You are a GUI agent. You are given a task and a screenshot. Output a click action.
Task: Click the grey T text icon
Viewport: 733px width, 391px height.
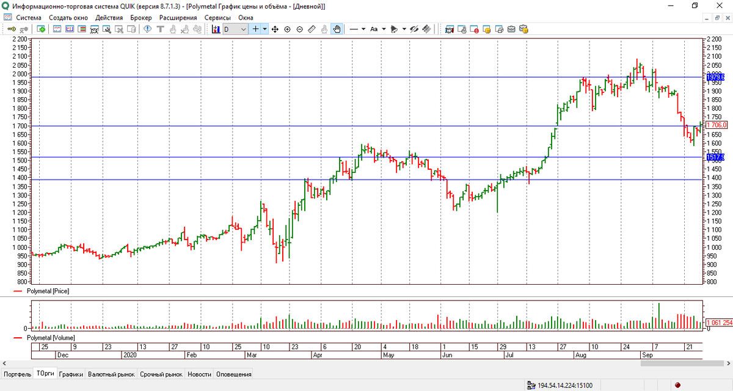160,29
